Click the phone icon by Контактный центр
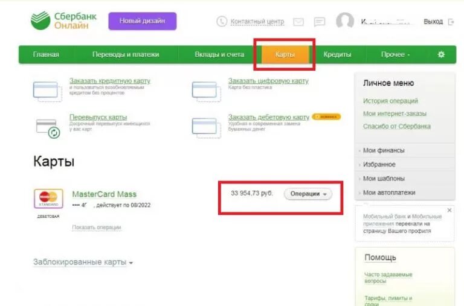 click(222, 21)
